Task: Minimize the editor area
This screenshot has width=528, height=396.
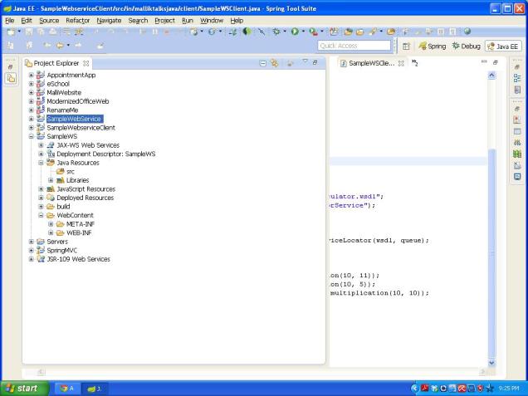Action: tap(484, 61)
